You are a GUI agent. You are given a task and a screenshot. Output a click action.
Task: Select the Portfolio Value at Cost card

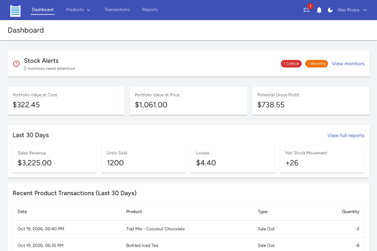[66, 101]
